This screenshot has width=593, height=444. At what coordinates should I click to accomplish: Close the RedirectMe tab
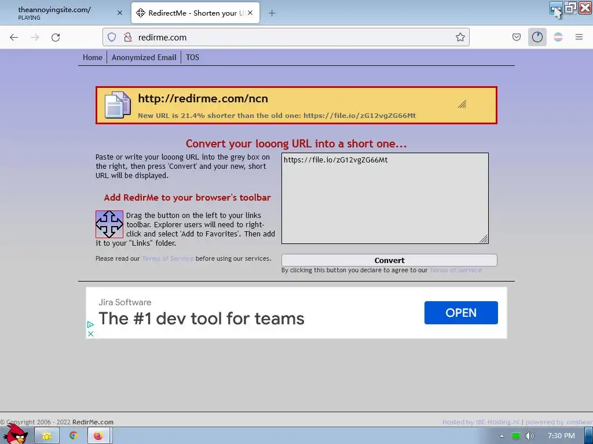[250, 13]
